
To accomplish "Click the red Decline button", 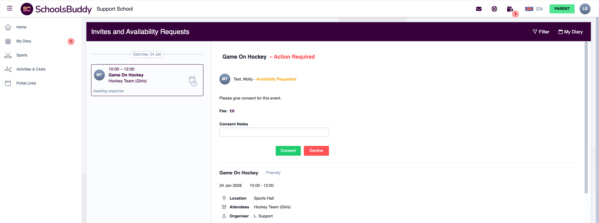I will click(316, 151).
